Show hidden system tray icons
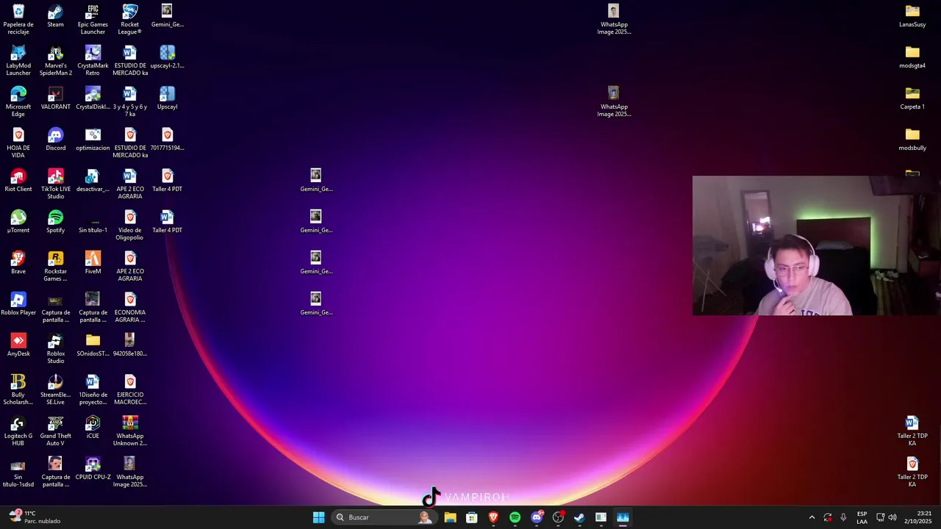The width and height of the screenshot is (941, 529). (812, 517)
